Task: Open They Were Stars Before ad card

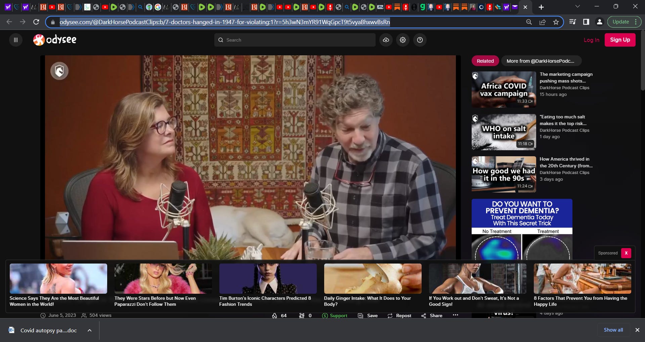Action: click(x=163, y=285)
